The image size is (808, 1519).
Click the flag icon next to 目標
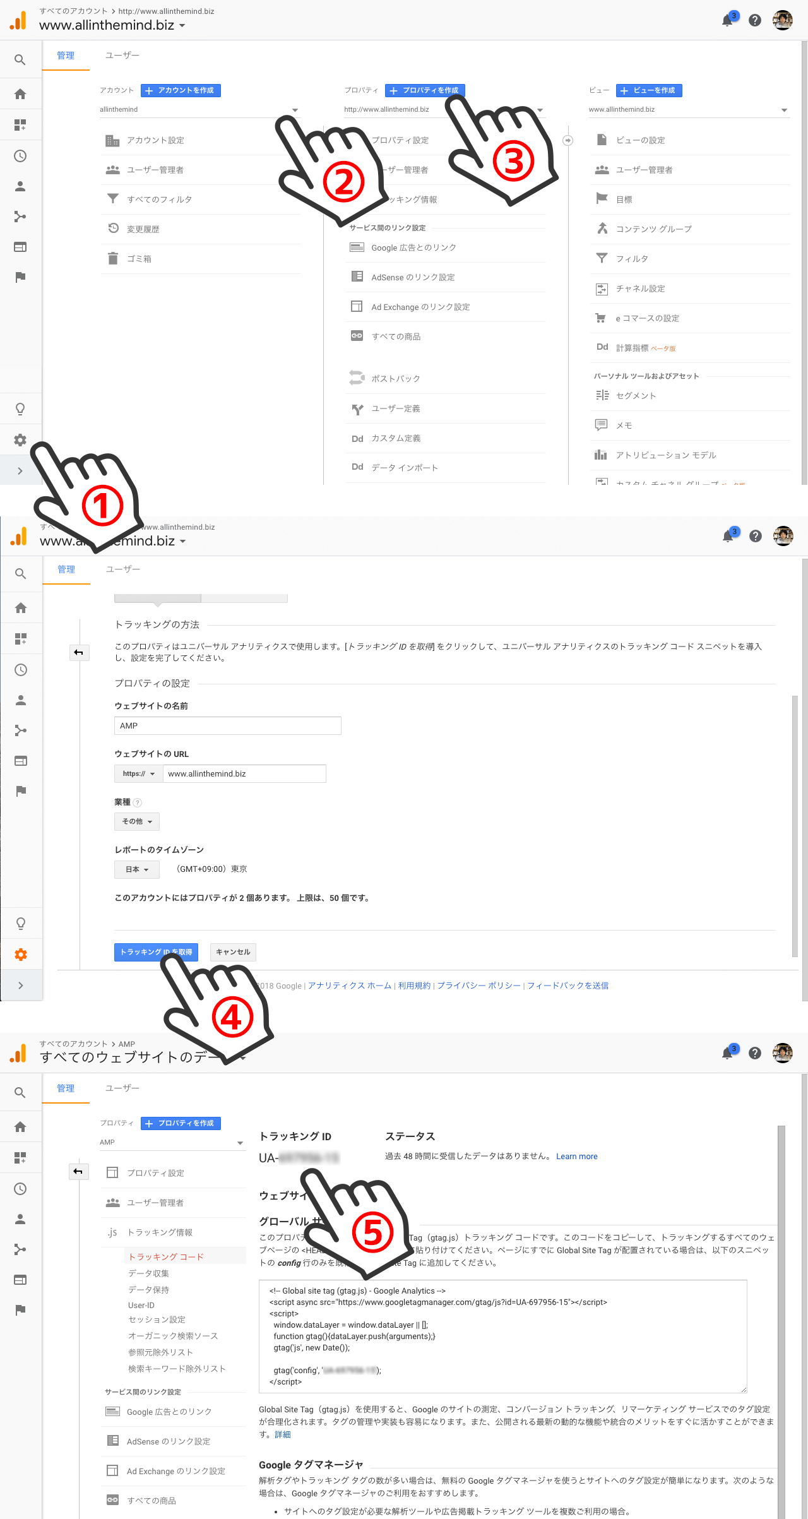click(602, 199)
